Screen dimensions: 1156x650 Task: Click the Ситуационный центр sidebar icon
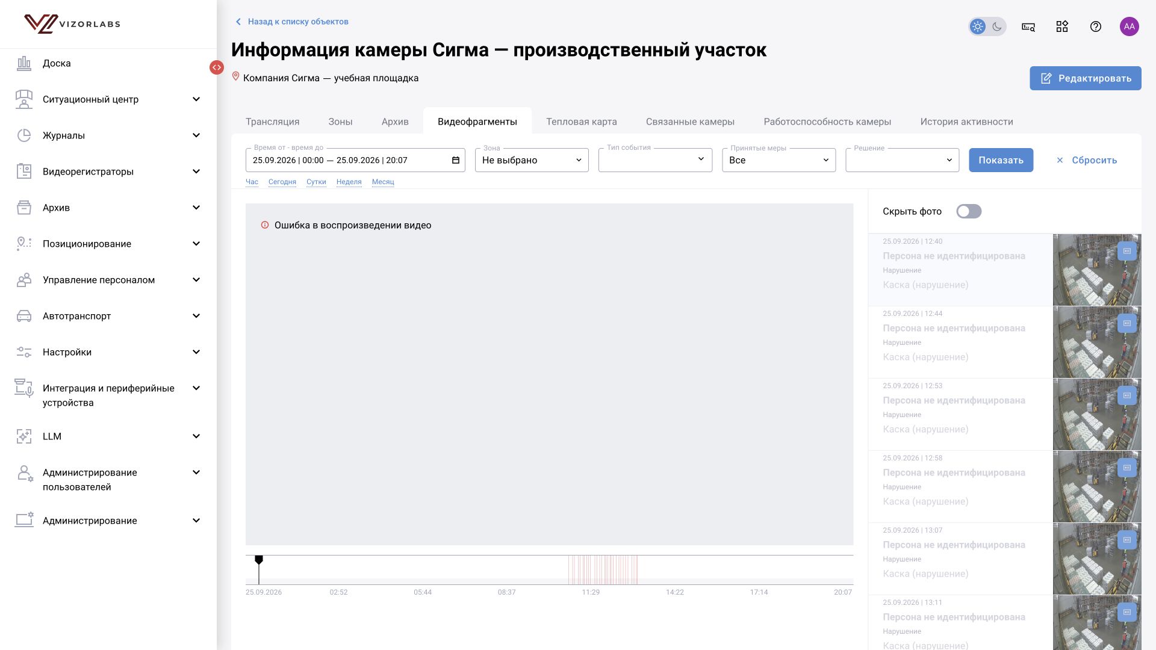pos(23,99)
